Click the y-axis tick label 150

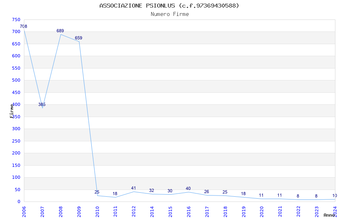pos(16,165)
